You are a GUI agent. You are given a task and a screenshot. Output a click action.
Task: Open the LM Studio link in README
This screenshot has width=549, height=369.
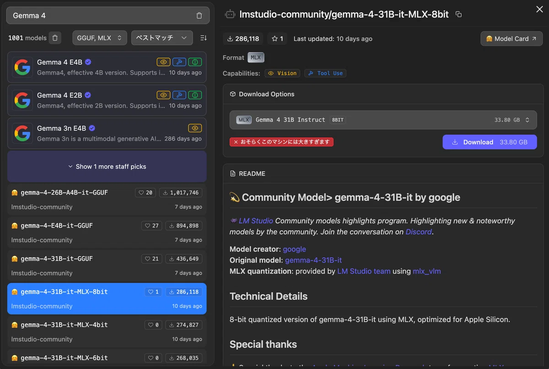[x=256, y=221]
